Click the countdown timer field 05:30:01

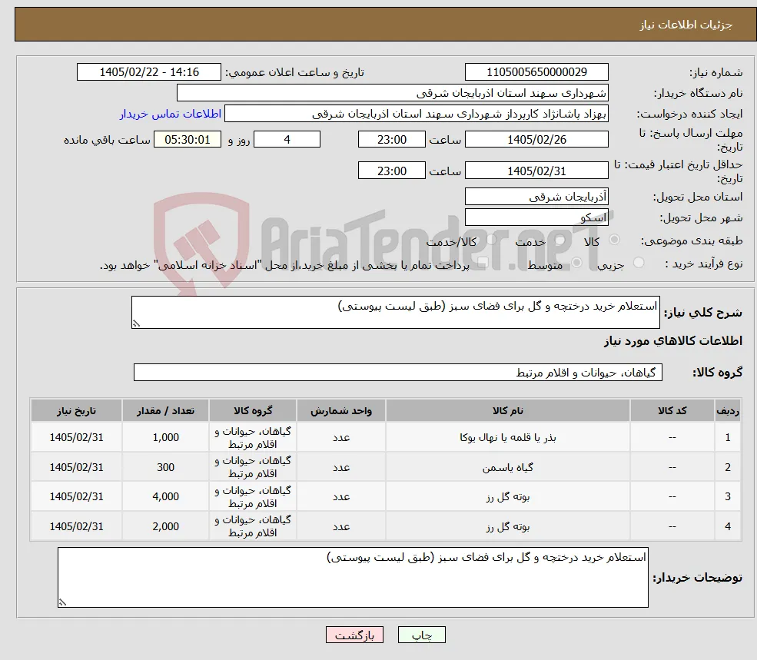[x=188, y=140]
